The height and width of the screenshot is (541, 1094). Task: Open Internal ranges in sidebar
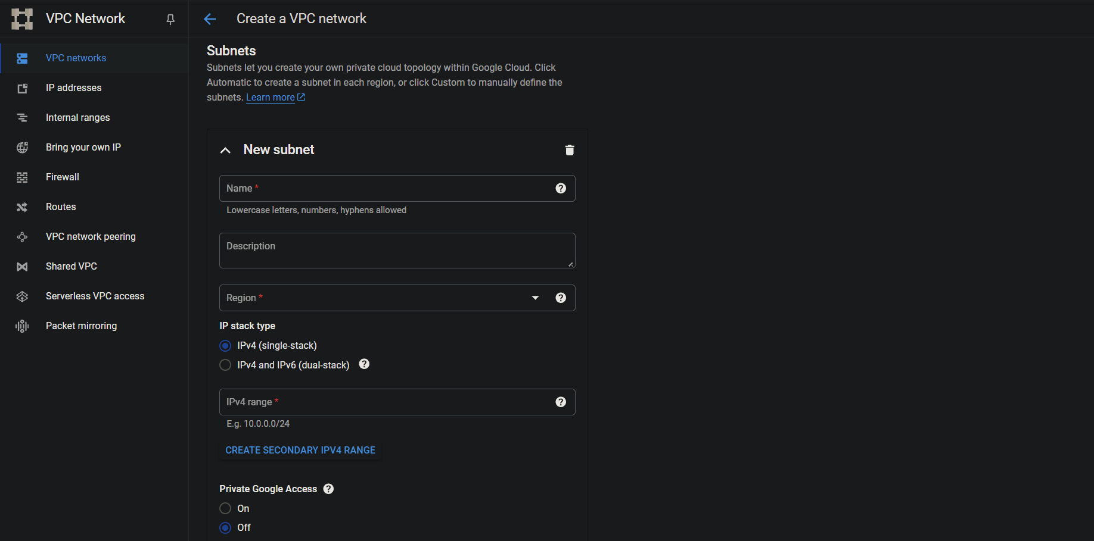pos(94,118)
